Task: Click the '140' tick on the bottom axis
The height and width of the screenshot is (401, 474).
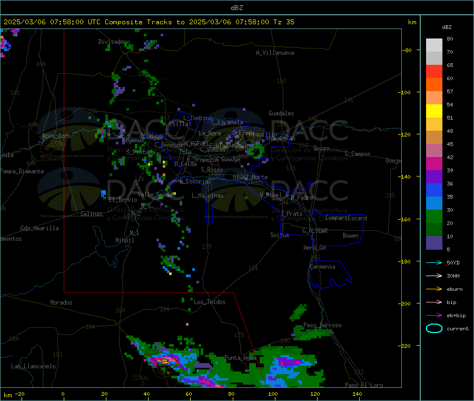Action: [x=357, y=394]
